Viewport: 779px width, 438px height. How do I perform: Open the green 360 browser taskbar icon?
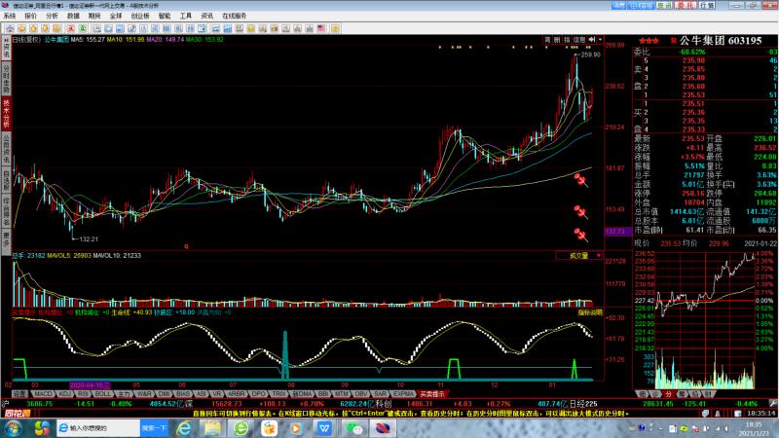241,428
